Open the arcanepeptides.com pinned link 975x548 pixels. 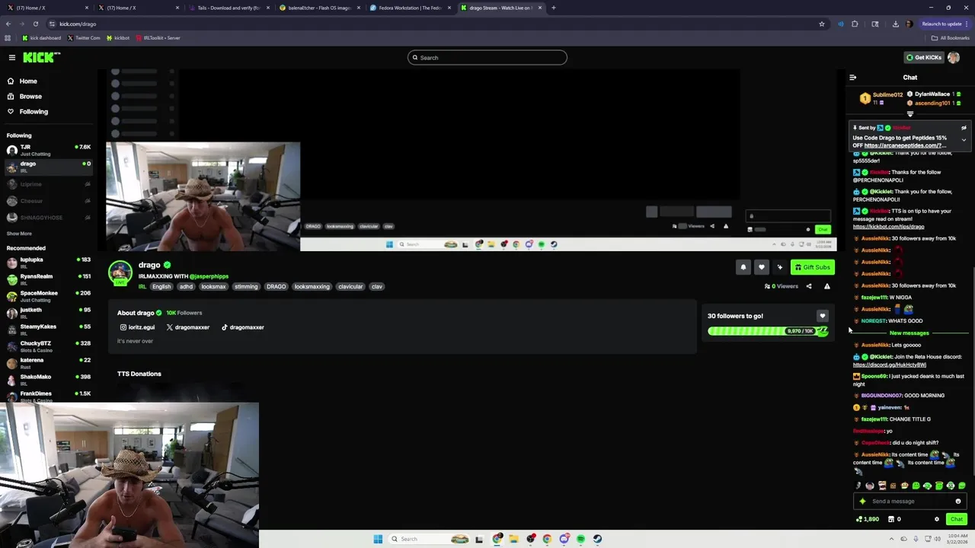tap(905, 145)
